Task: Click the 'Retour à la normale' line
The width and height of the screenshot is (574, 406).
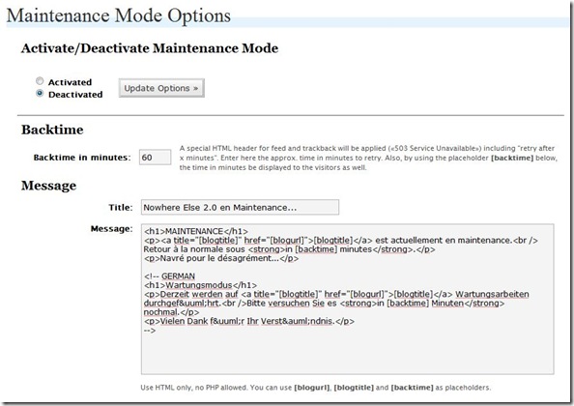Action: coord(289,249)
